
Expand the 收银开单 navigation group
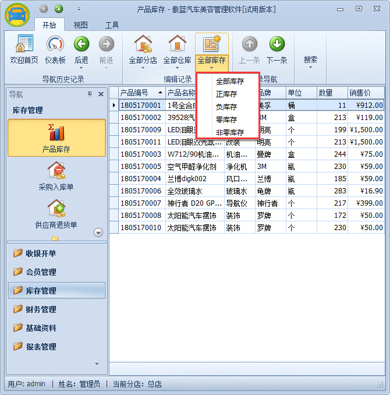click(41, 253)
